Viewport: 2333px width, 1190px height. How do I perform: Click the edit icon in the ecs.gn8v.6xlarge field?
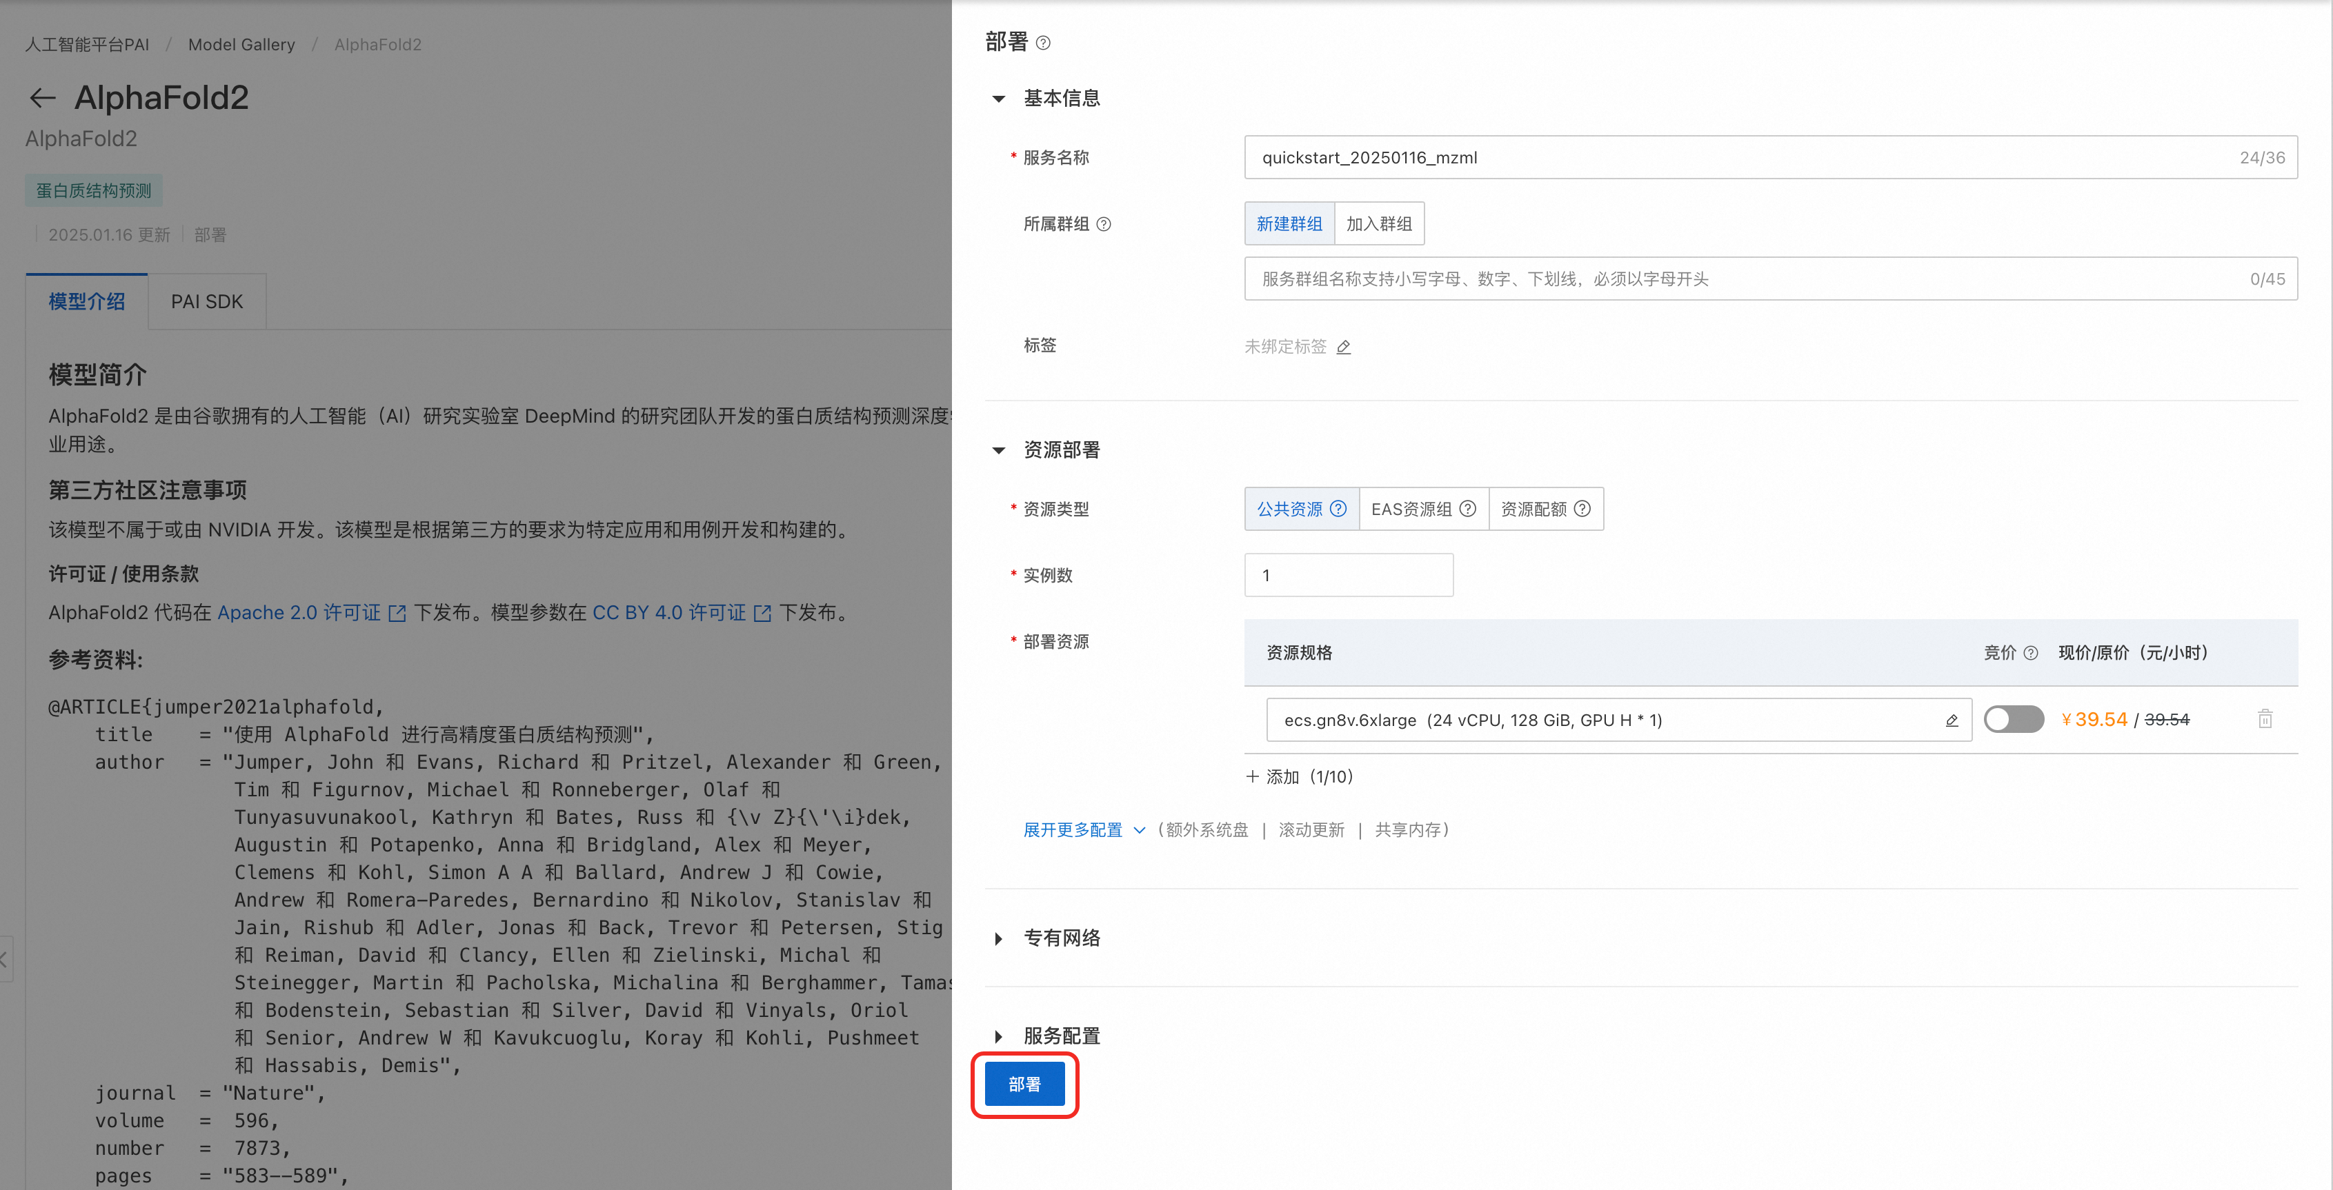point(1952,720)
